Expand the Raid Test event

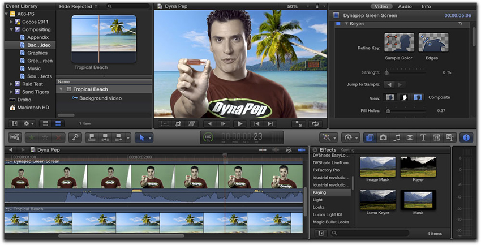tap(11, 84)
